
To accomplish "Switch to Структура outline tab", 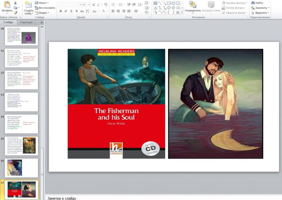I will 26,22.
